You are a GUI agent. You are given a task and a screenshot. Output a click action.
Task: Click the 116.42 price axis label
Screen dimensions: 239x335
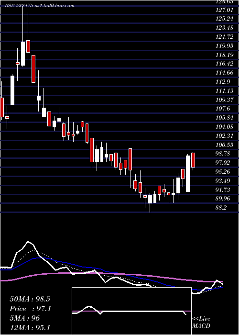(x=224, y=64)
